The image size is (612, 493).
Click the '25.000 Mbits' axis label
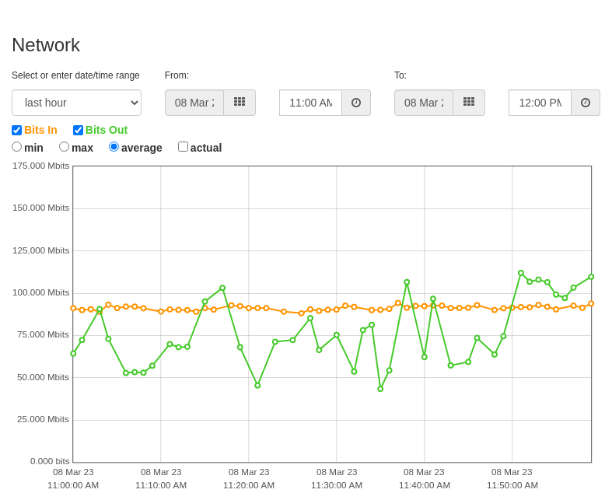coord(43,420)
